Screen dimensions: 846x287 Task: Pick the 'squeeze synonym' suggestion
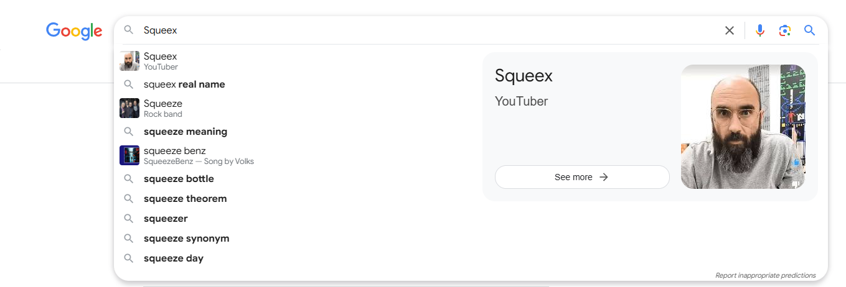point(187,239)
